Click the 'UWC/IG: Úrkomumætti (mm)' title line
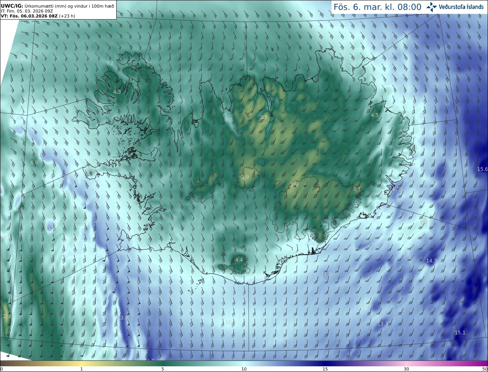The image size is (488, 372). (x=57, y=6)
